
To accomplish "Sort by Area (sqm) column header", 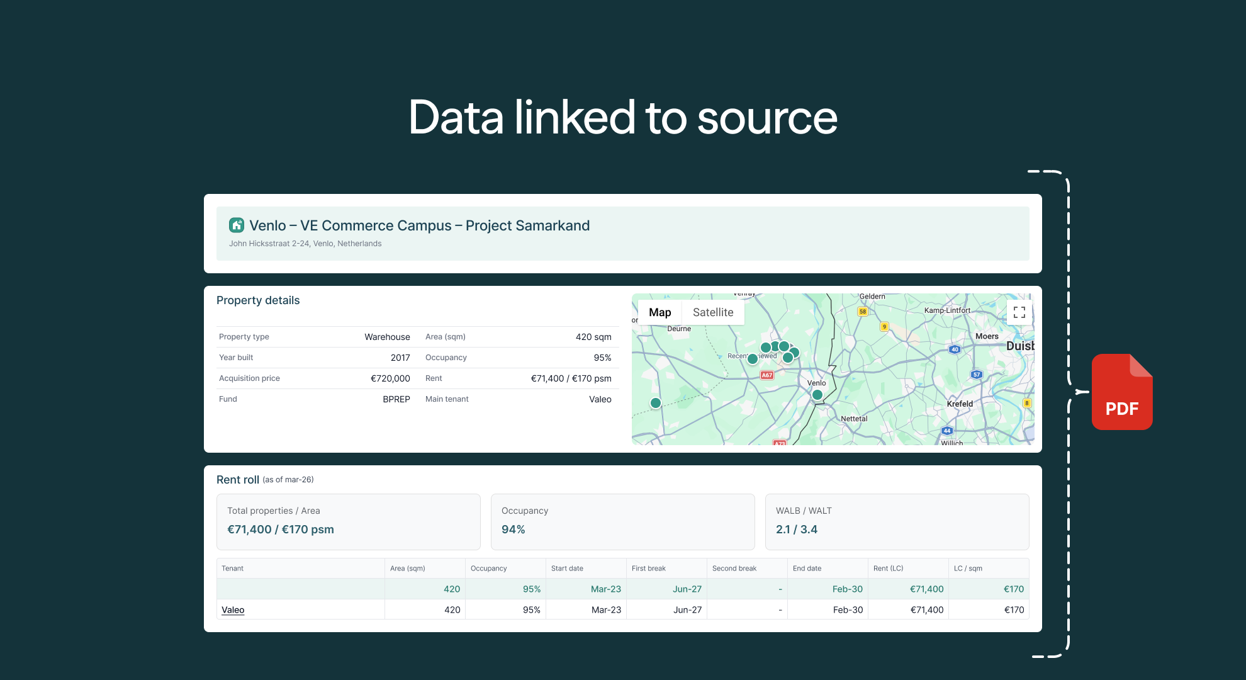I will point(407,568).
